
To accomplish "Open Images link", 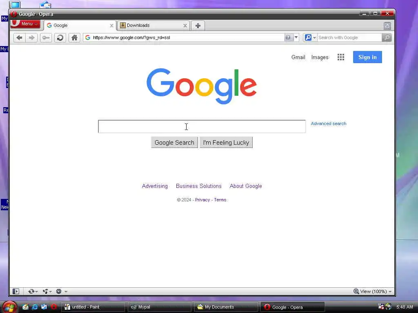I will point(320,57).
